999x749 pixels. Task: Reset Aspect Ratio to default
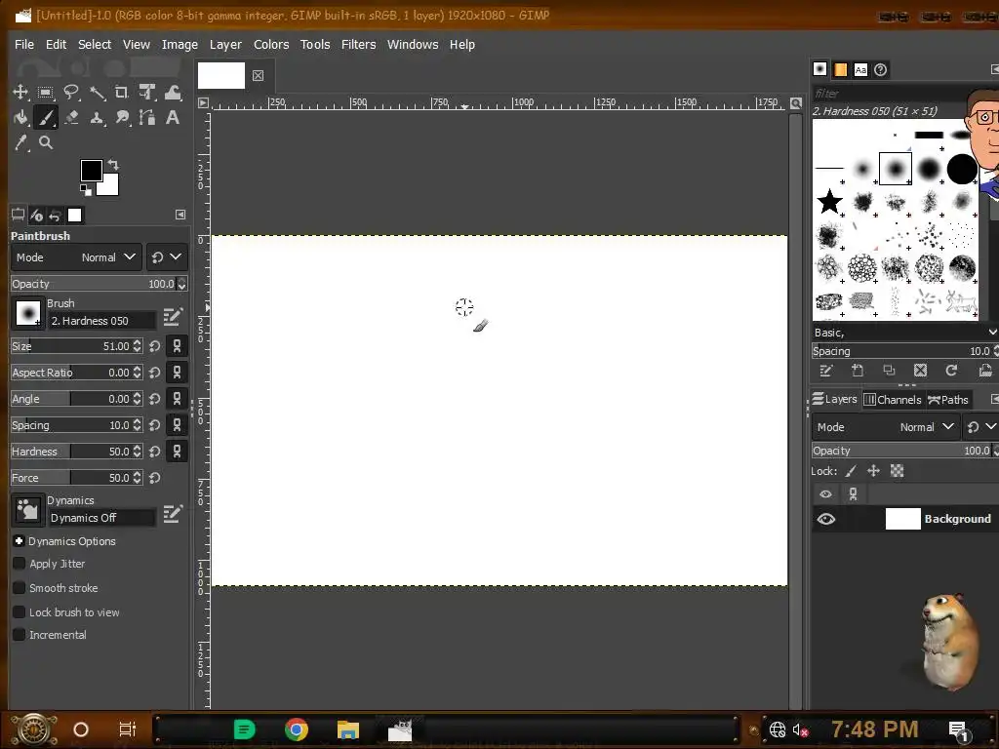pos(155,373)
